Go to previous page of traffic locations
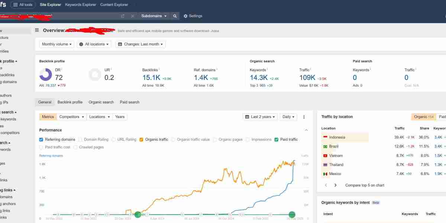446x223 pixels. [326, 185]
